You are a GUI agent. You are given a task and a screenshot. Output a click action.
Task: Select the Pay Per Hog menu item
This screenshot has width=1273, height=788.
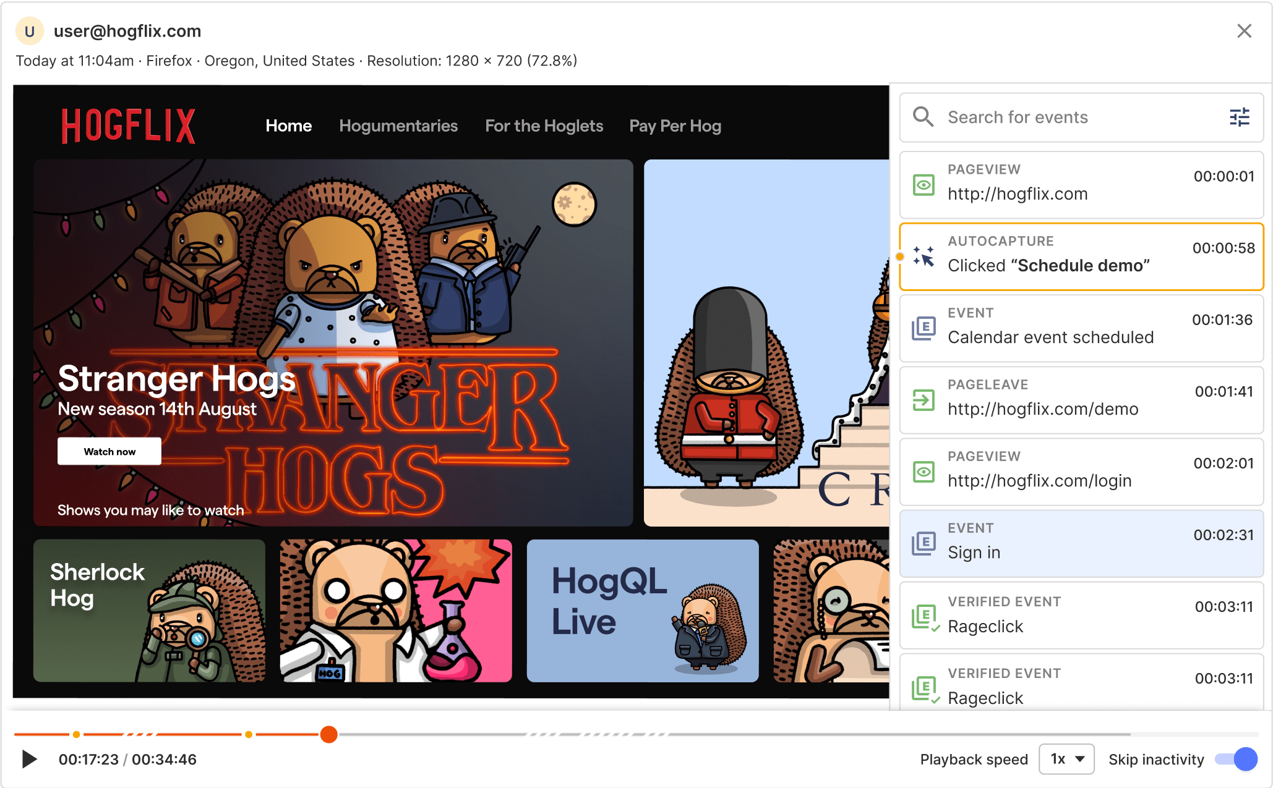(677, 126)
